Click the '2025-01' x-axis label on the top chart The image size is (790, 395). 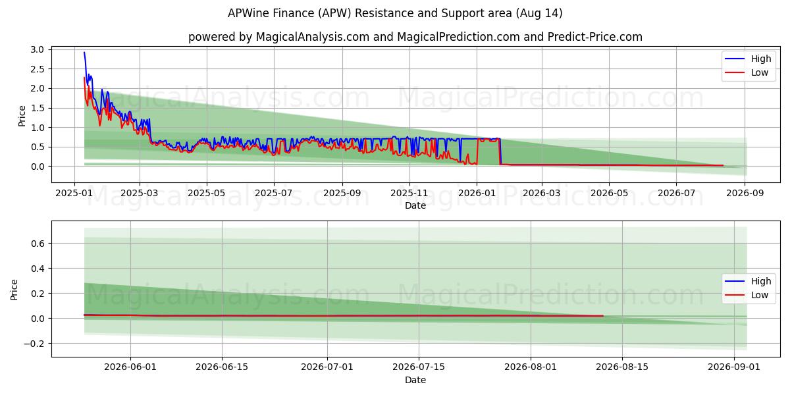[x=74, y=193]
